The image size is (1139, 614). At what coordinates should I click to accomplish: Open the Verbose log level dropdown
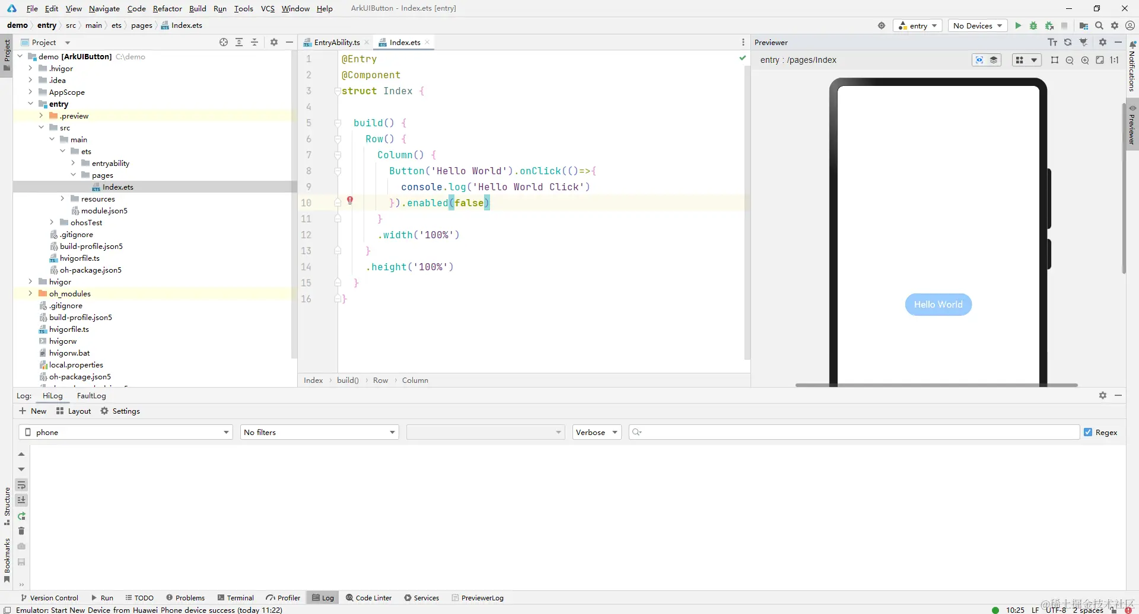tap(597, 432)
